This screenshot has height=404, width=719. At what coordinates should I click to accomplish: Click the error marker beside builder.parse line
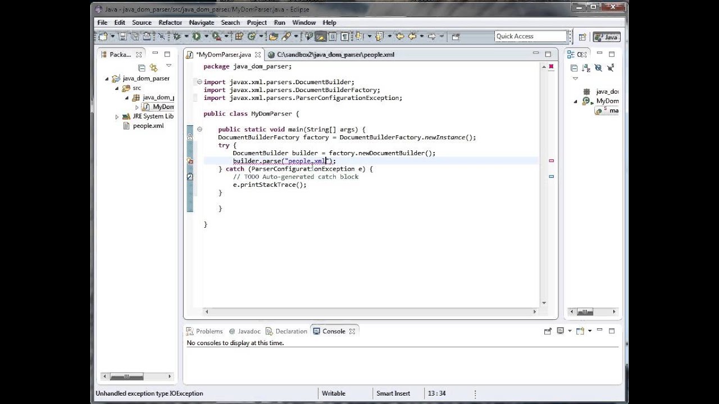pos(190,161)
